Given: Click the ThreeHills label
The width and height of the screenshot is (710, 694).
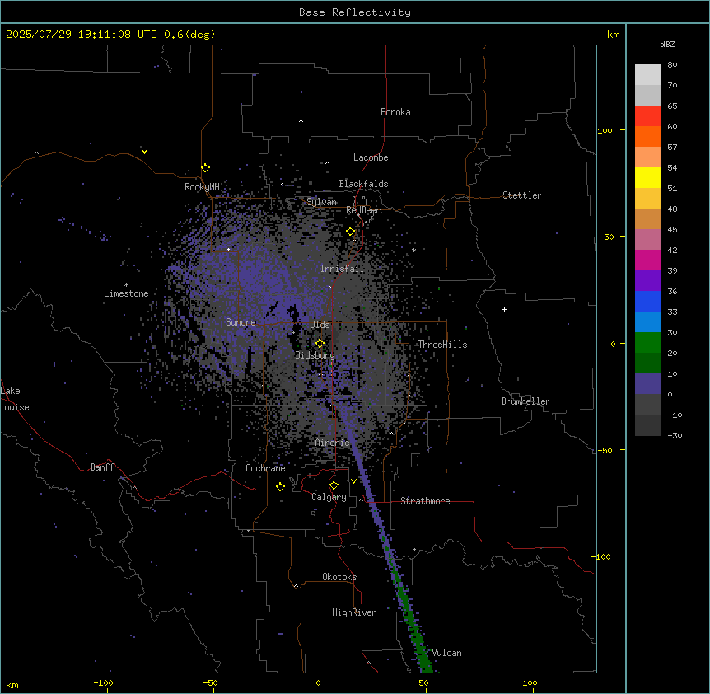Looking at the screenshot, I should point(442,345).
